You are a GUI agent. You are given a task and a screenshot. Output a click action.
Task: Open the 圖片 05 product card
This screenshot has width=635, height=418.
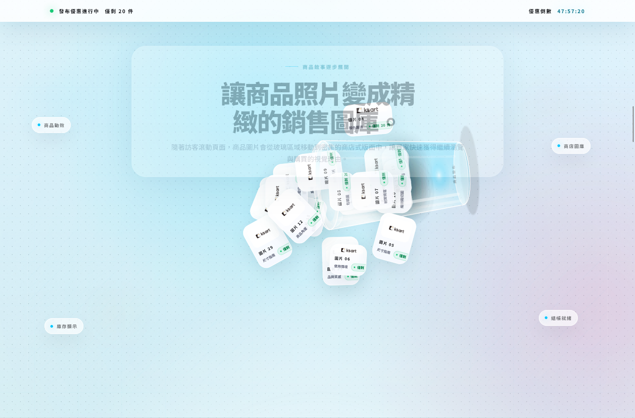click(x=394, y=239)
